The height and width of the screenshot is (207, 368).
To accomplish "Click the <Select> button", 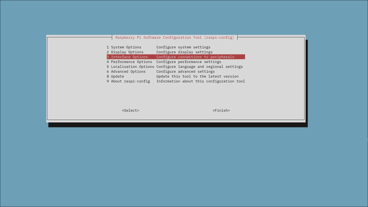I will coord(131,111).
